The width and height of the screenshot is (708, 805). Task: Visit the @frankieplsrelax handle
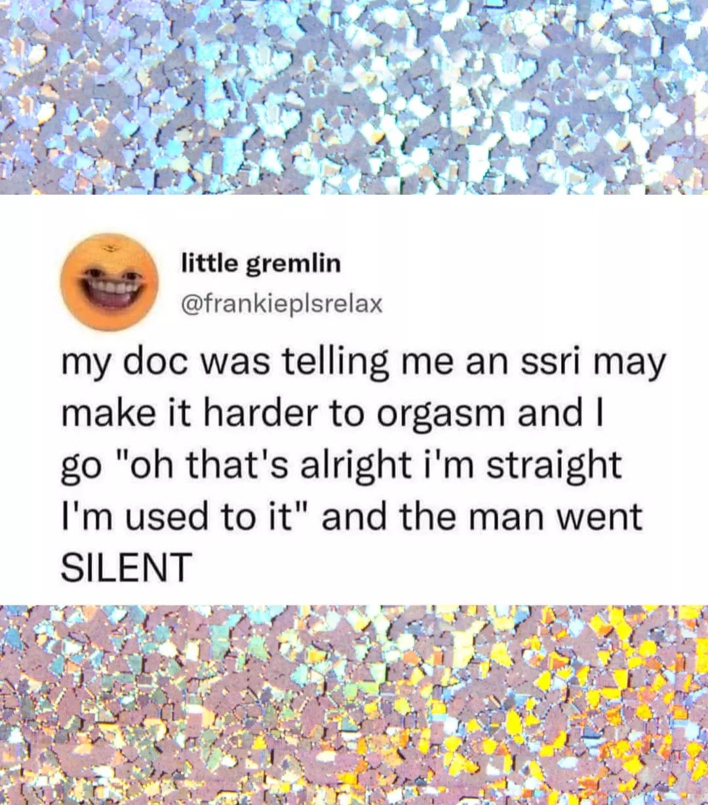pyautogui.click(x=281, y=304)
